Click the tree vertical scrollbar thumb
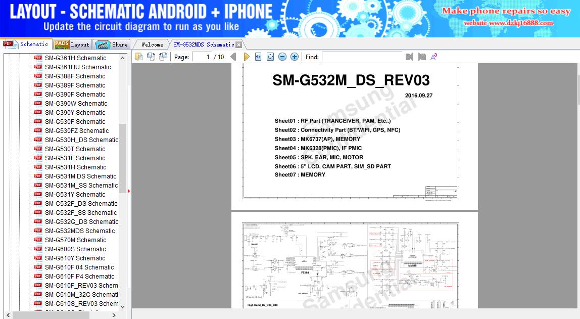 122,158
